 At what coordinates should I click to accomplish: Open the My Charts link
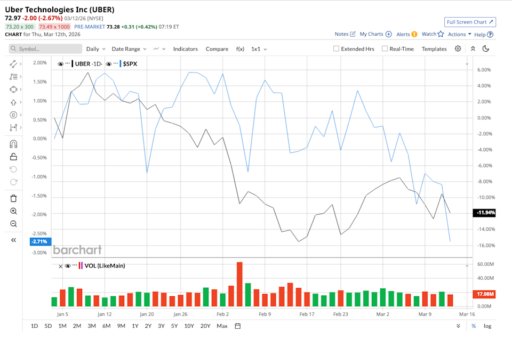[x=375, y=34]
